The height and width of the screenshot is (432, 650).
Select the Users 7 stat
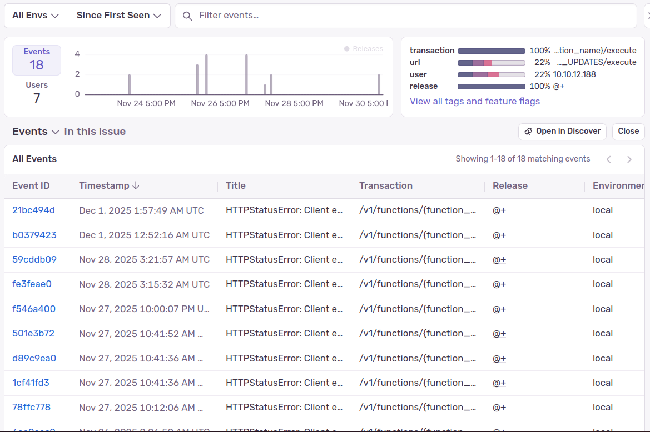pyautogui.click(x=37, y=93)
